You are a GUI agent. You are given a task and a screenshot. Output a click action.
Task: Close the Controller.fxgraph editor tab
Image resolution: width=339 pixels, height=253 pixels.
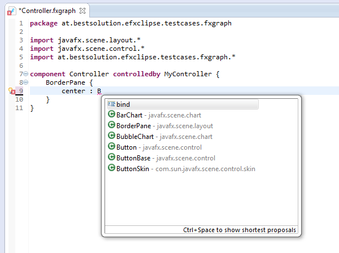tap(83, 11)
